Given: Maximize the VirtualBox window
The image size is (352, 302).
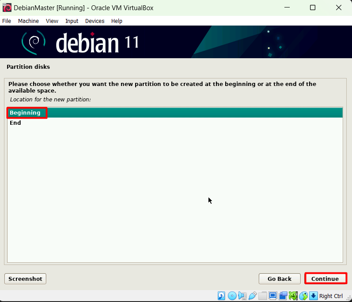Looking at the screenshot, I should pyautogui.click(x=313, y=7).
